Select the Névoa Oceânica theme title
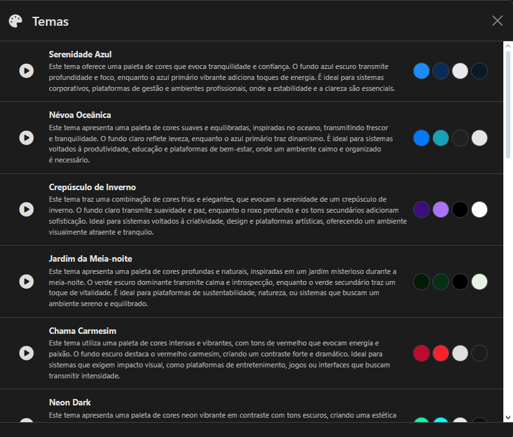The image size is (513, 437). [x=80, y=115]
